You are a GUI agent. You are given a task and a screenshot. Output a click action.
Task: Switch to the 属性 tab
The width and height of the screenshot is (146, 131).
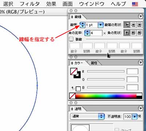coord(94,63)
